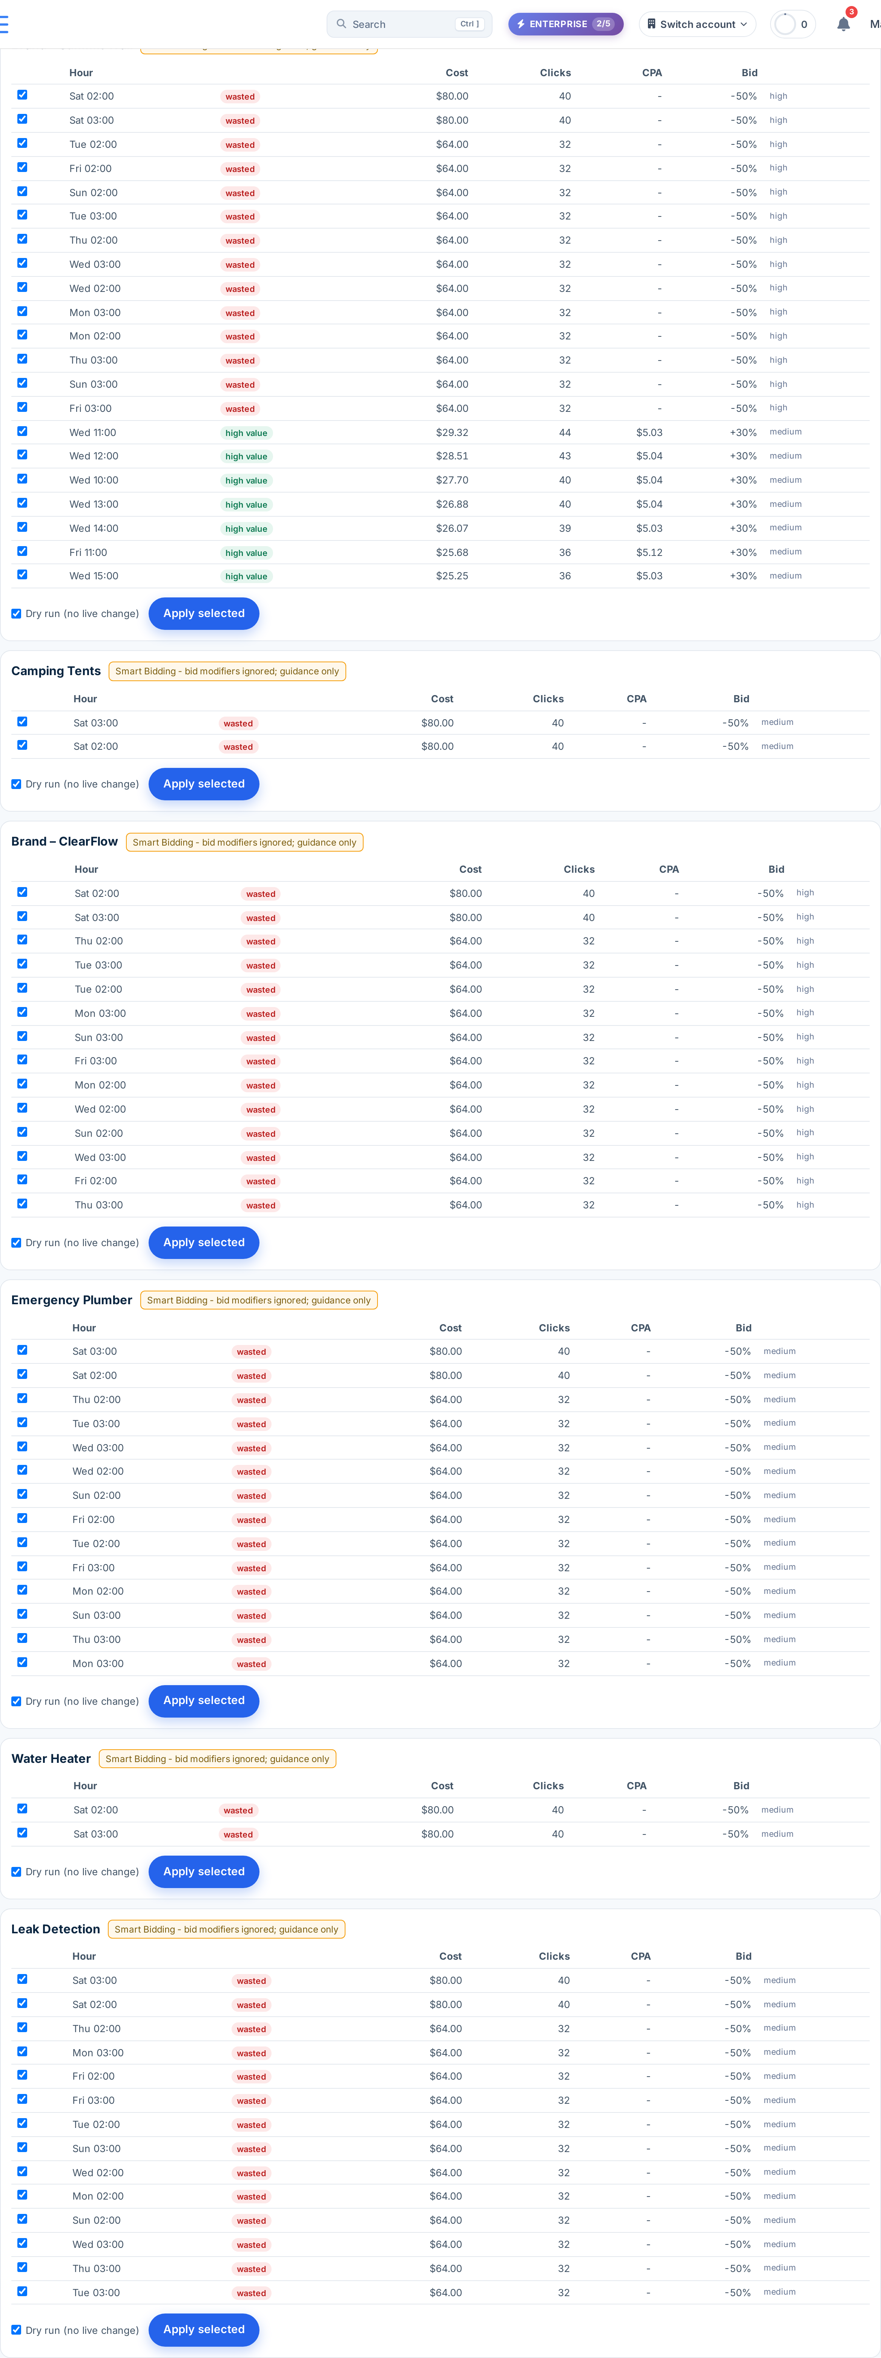Click the Emergency Plumber section heading
Viewport: 881px width, 2358px height.
71,1300
